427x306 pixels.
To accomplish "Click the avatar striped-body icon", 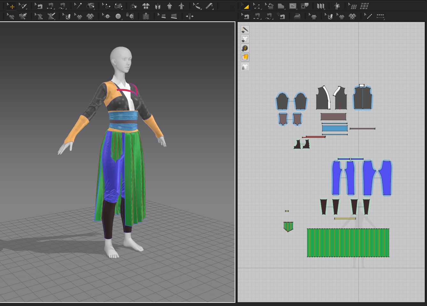I will tap(181, 6).
